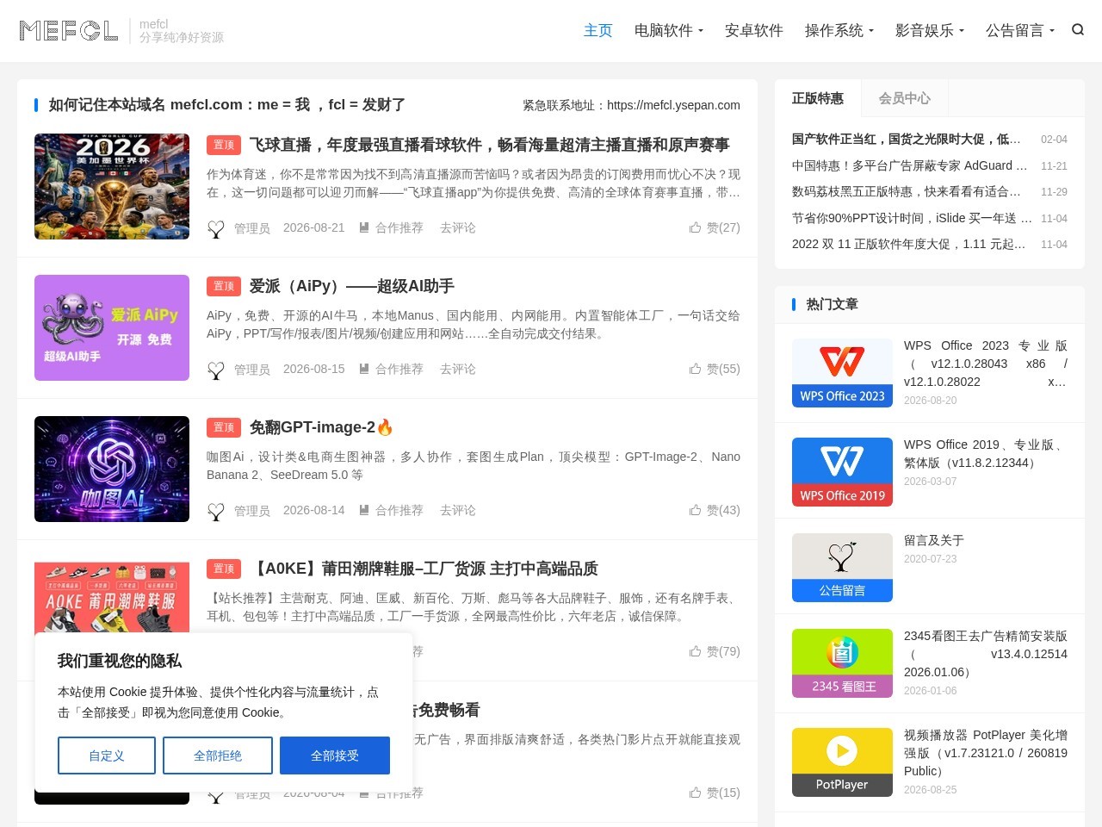Image resolution: width=1102 pixels, height=827 pixels.
Task: Open the 飞球直播 article title
Action: [490, 145]
